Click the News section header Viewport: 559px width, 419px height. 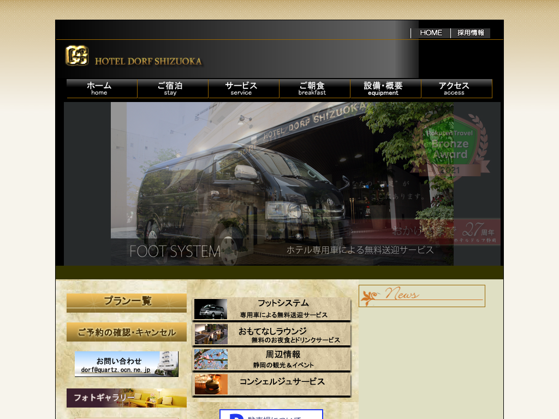point(422,296)
